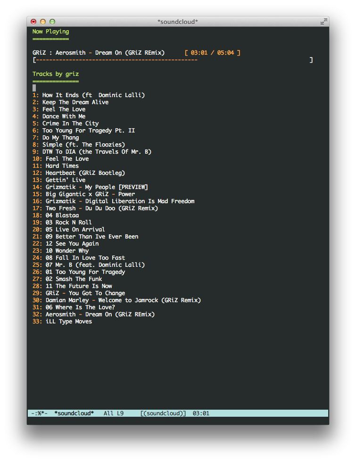Click the Now Playing heading
The image size is (356, 462).
[51, 32]
